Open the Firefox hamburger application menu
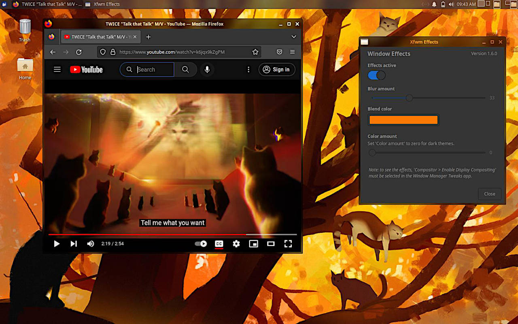 tap(292, 52)
